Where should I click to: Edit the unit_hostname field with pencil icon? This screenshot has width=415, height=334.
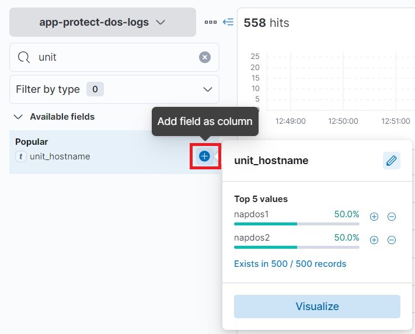[392, 161]
